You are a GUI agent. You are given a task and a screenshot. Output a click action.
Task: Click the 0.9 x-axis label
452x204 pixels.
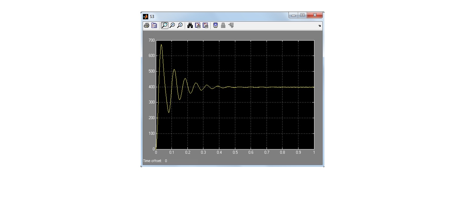(x=298, y=152)
